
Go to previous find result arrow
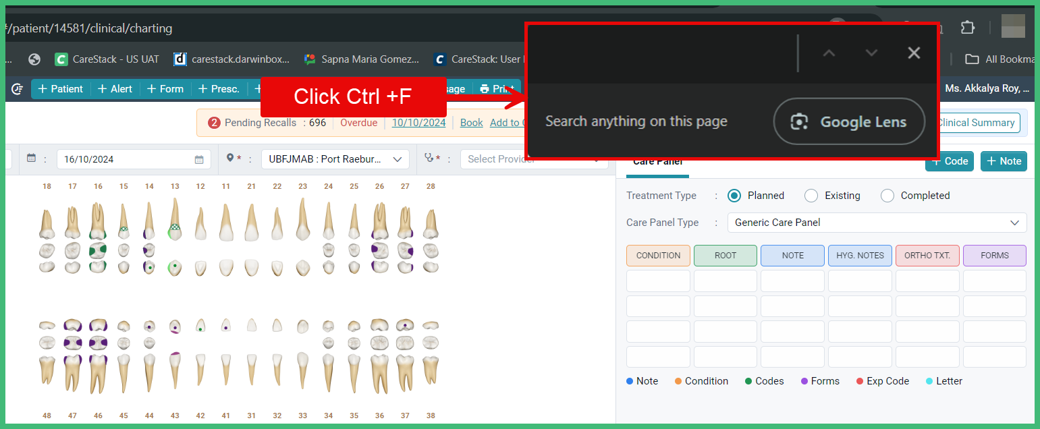[x=829, y=53]
